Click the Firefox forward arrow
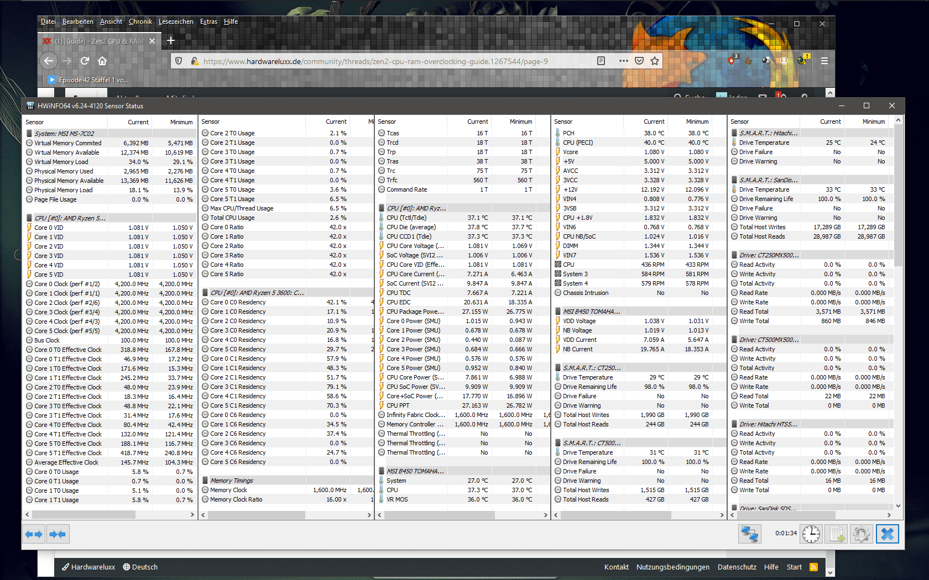 67,61
